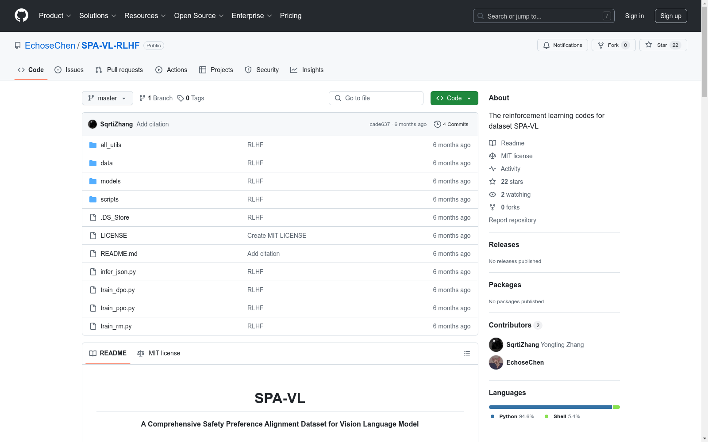The width and height of the screenshot is (708, 442).
Task: Click the models folder icon
Action: click(x=93, y=181)
